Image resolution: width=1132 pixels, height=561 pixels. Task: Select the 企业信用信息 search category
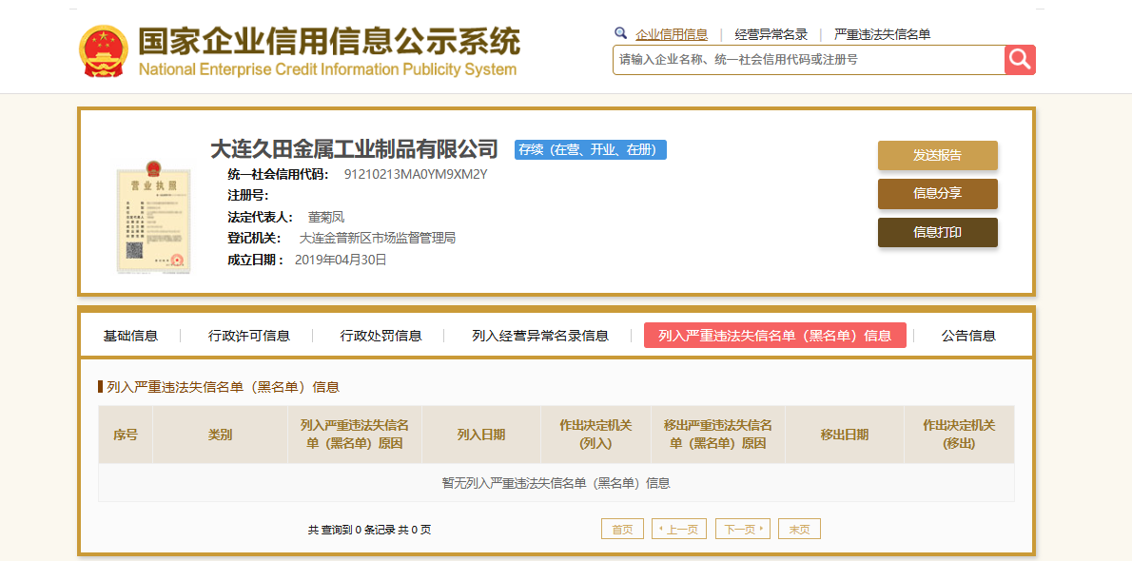[672, 34]
